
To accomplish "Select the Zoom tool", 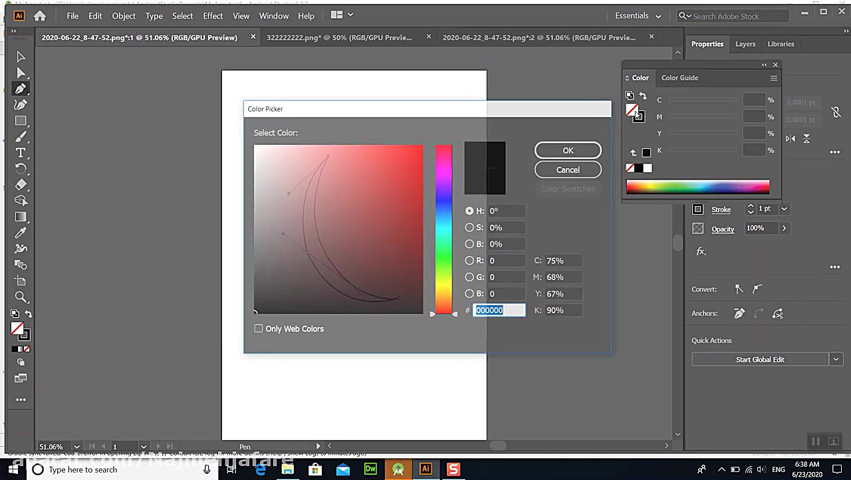I will (21, 297).
